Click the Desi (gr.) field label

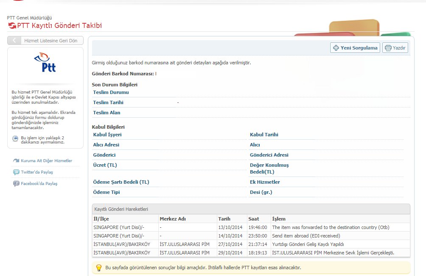pyautogui.click(x=261, y=192)
